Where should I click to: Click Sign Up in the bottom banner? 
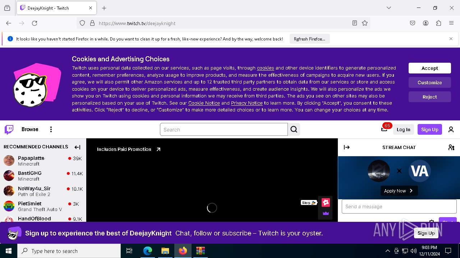426,233
